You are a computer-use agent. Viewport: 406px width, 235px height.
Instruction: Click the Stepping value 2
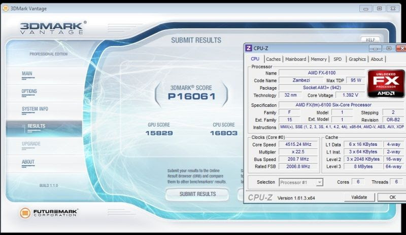pyautogui.click(x=393, y=112)
